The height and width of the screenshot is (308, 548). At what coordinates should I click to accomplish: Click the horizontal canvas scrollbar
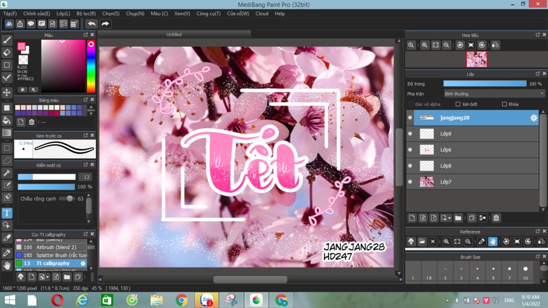(250, 279)
